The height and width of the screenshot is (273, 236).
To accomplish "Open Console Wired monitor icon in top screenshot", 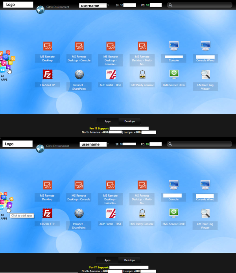I will pyautogui.click(x=205, y=46).
